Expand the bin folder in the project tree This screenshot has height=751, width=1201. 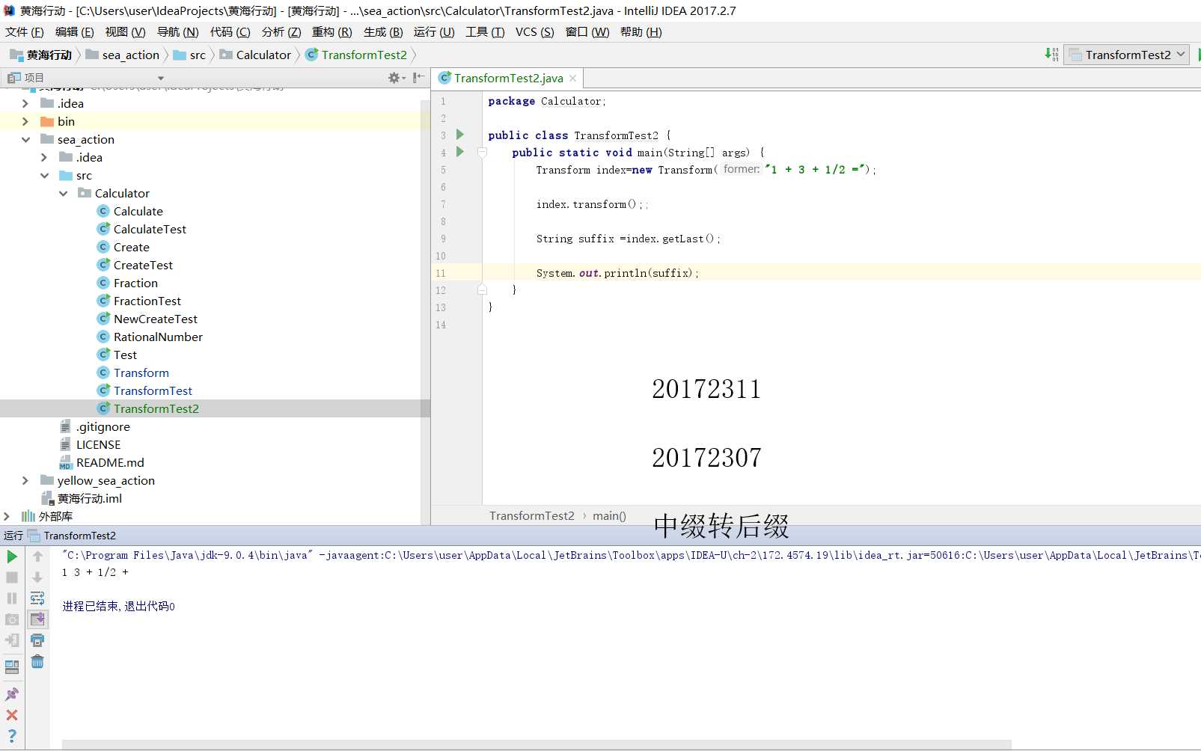coord(25,121)
